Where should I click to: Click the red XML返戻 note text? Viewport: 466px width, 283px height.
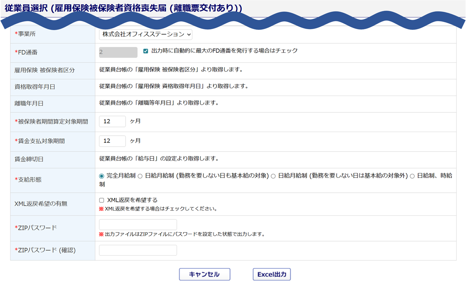(x=161, y=209)
